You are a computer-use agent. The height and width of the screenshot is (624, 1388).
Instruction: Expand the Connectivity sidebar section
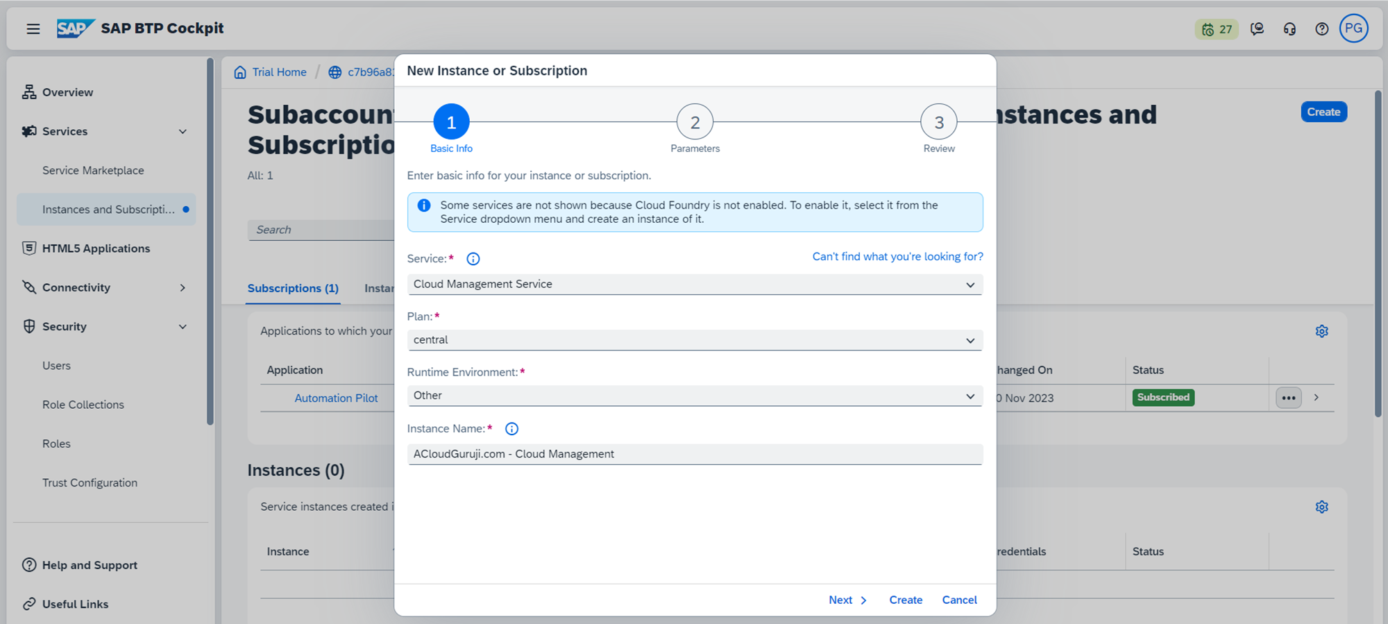click(183, 287)
